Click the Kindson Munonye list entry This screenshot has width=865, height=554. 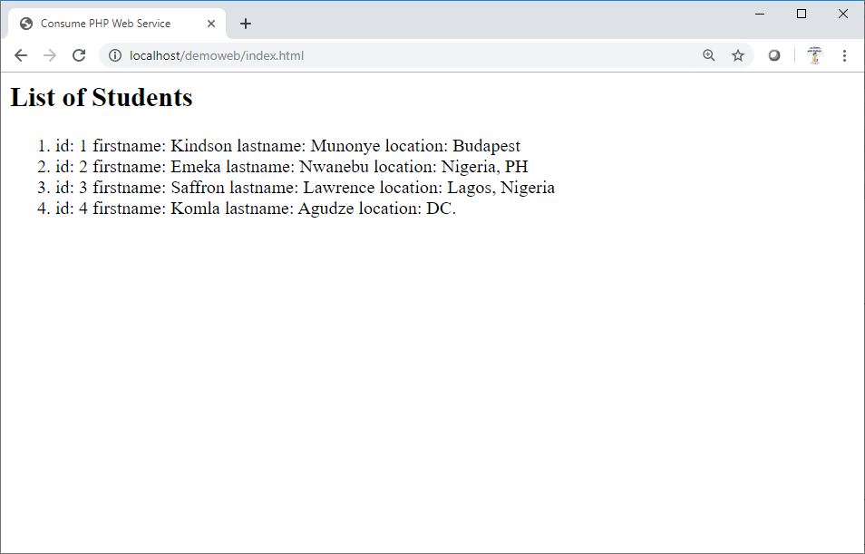[x=287, y=146]
